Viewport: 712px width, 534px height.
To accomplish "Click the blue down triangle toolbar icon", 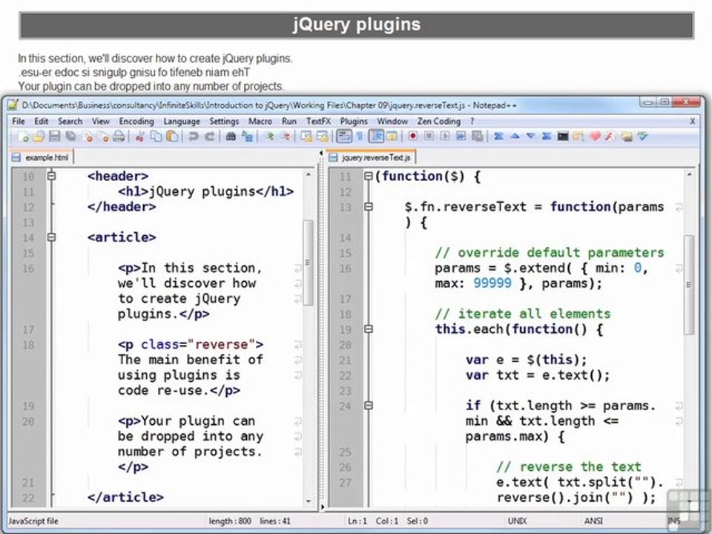I will click(530, 136).
